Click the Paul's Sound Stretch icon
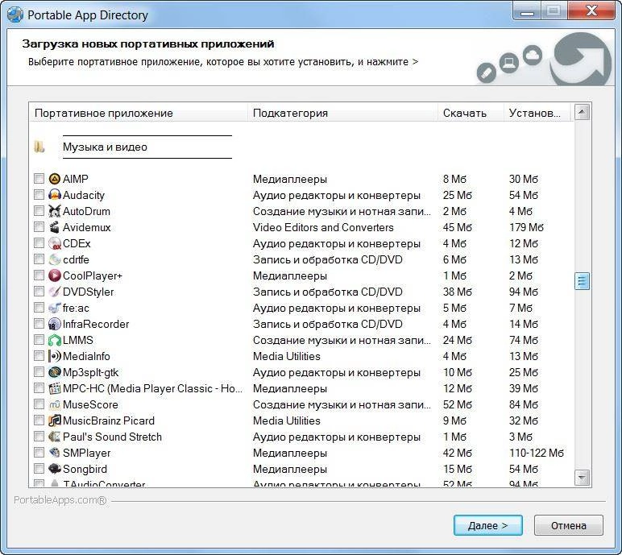This screenshot has height=555, width=622. click(x=54, y=437)
